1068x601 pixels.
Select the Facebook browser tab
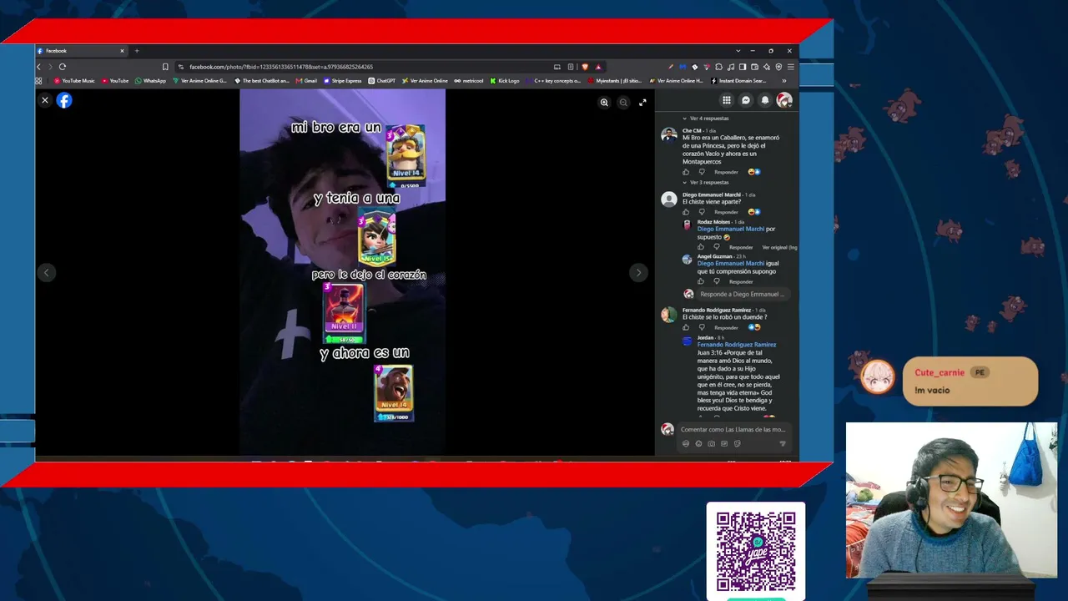click(81, 51)
